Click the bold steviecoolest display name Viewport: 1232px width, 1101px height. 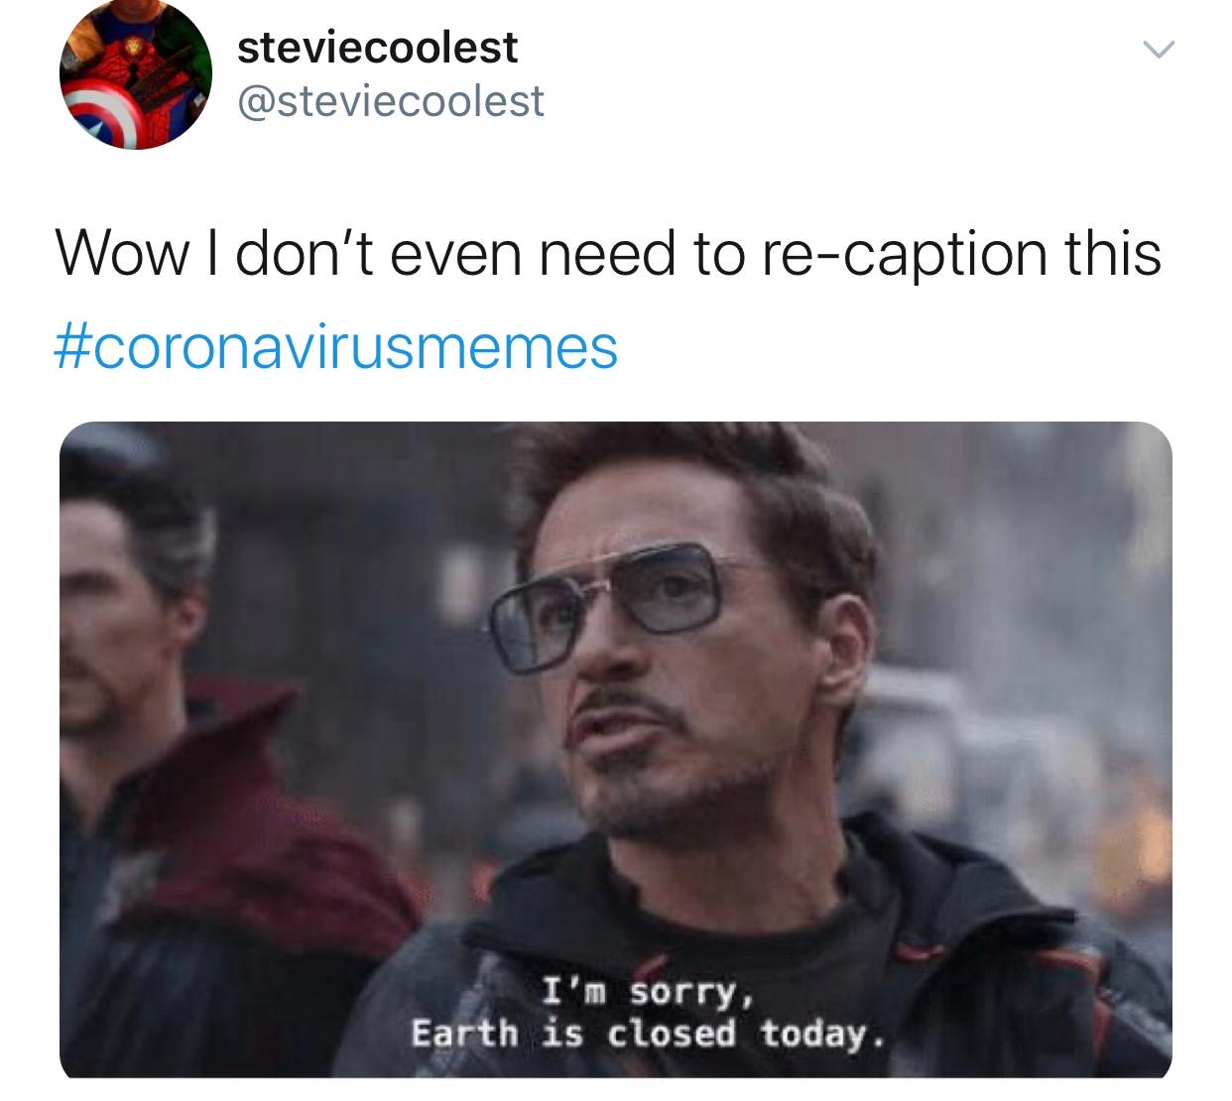(x=377, y=47)
